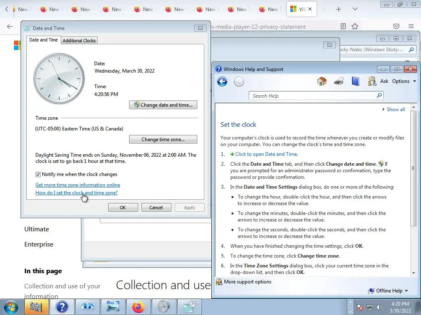421x315 pixels.
Task: Click the Set the clock heading
Action: (x=238, y=125)
